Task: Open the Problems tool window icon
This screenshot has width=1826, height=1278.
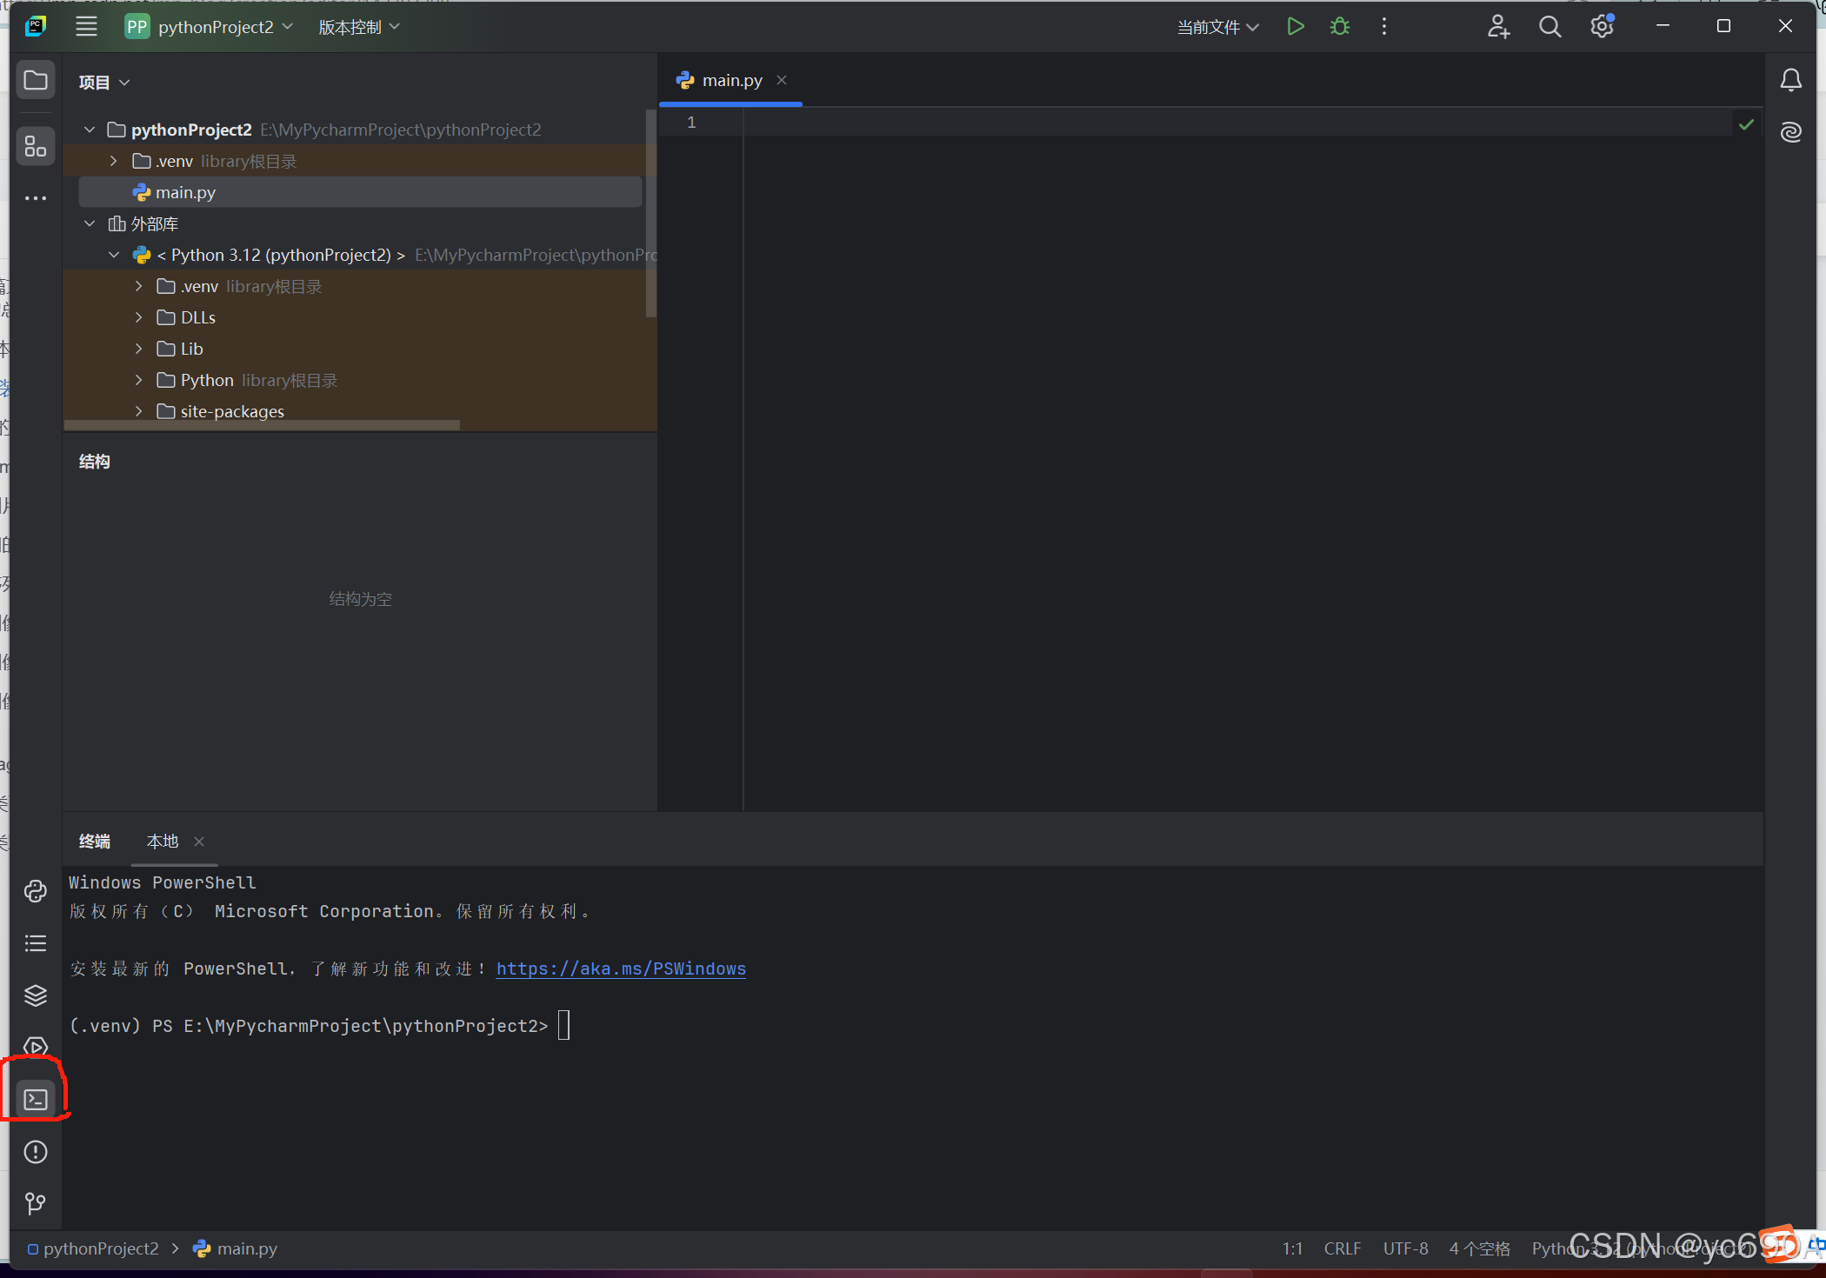Action: pyautogui.click(x=36, y=1152)
